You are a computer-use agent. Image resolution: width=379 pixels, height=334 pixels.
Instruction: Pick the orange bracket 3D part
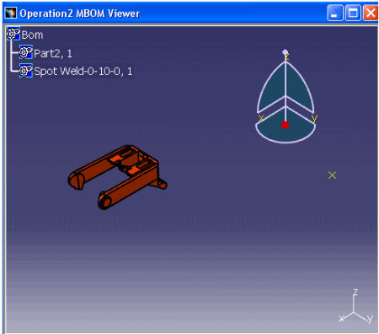point(117,177)
